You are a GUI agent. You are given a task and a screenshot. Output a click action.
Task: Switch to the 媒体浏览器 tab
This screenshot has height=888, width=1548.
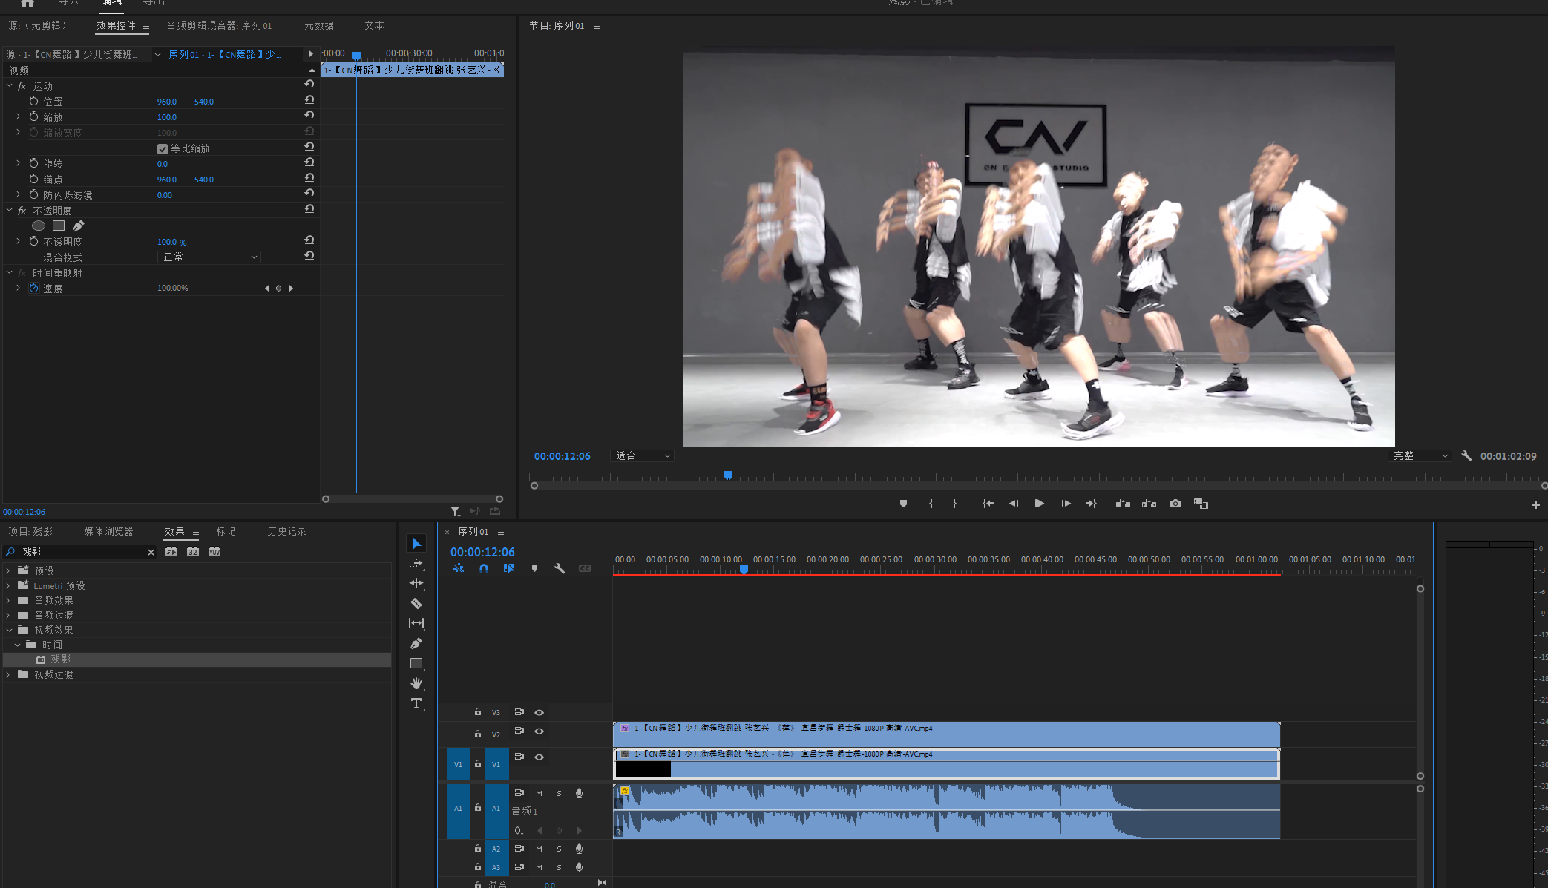108,531
